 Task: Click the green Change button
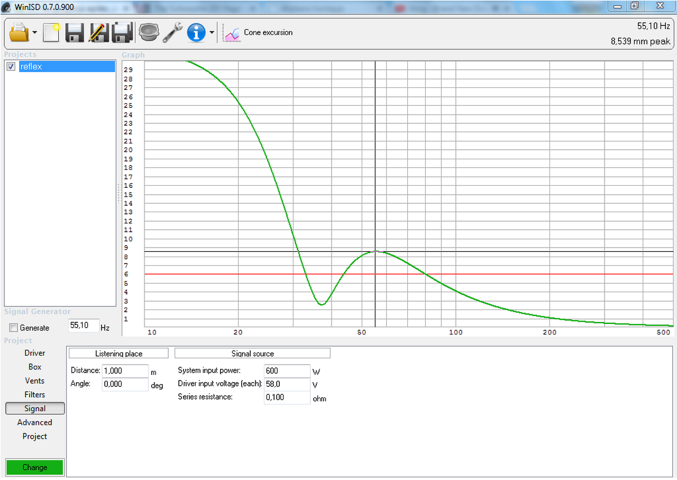(35, 467)
